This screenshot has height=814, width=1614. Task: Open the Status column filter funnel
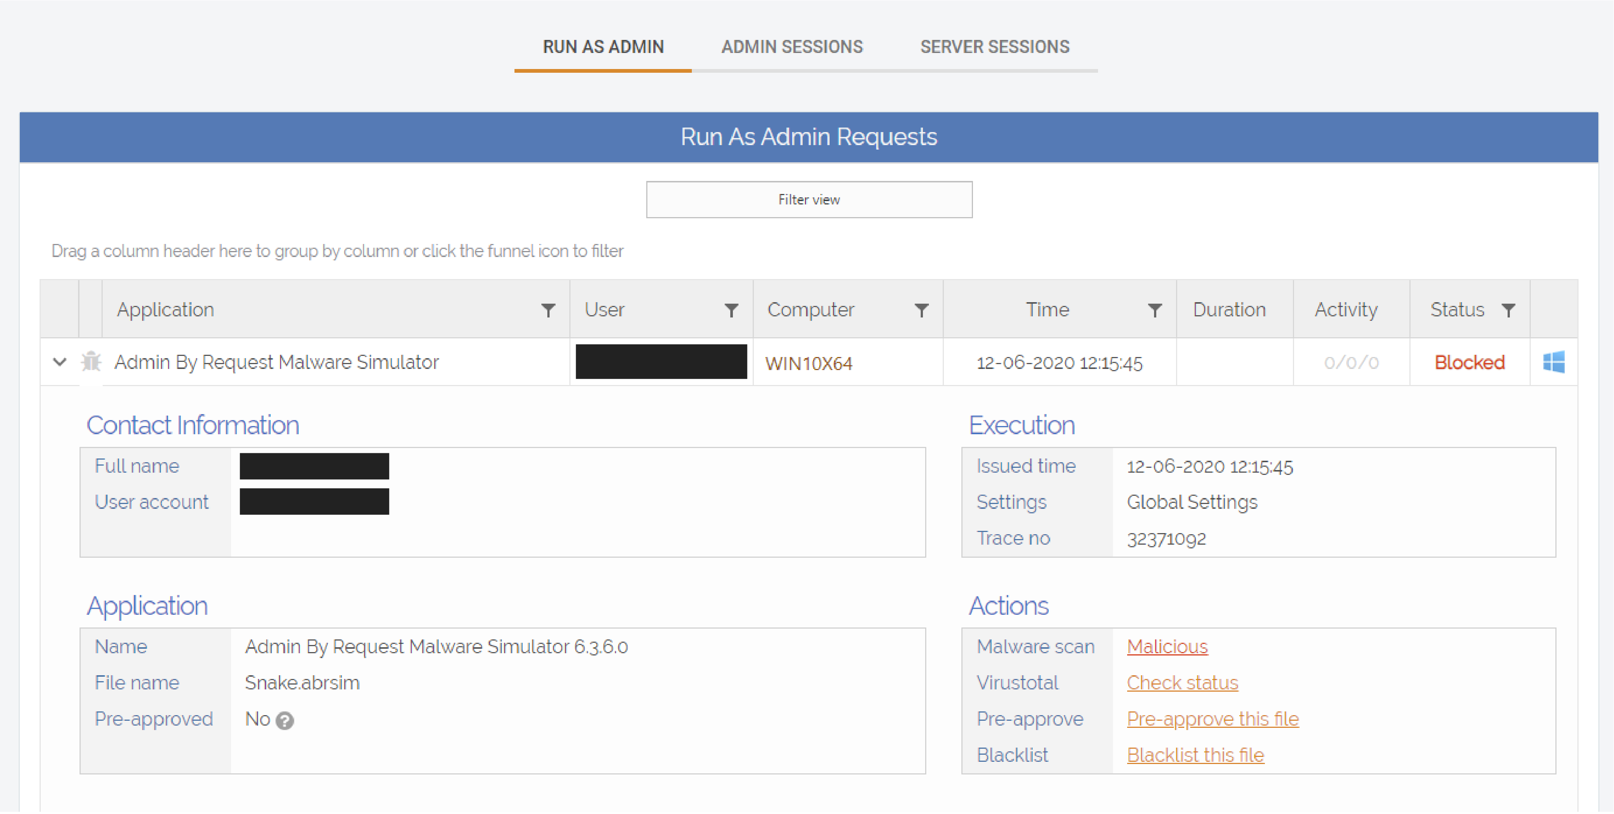pos(1508,310)
